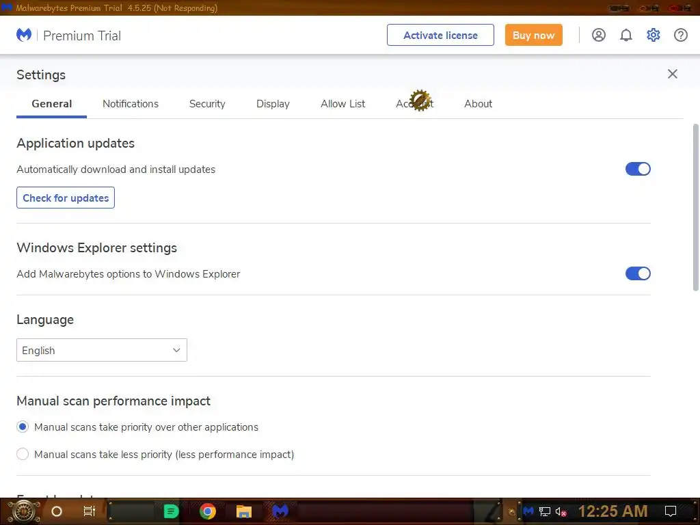
Task: Open Task View in taskbar
Action: pyautogui.click(x=90, y=511)
